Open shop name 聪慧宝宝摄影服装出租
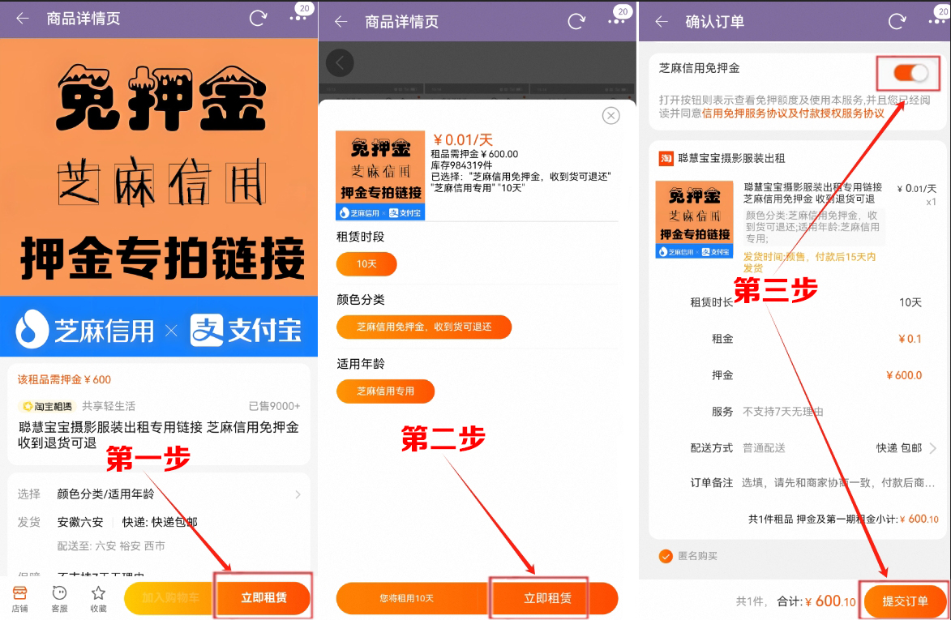 [730, 159]
